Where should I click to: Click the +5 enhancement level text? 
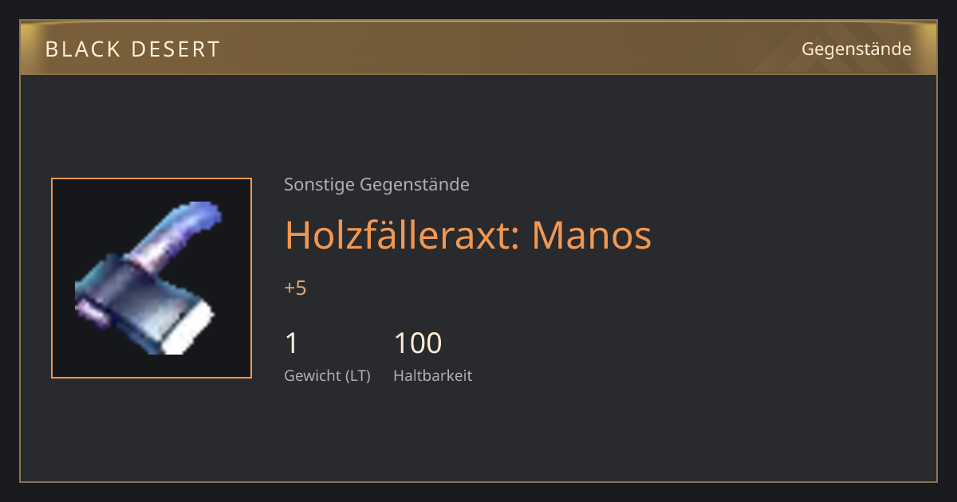[295, 288]
